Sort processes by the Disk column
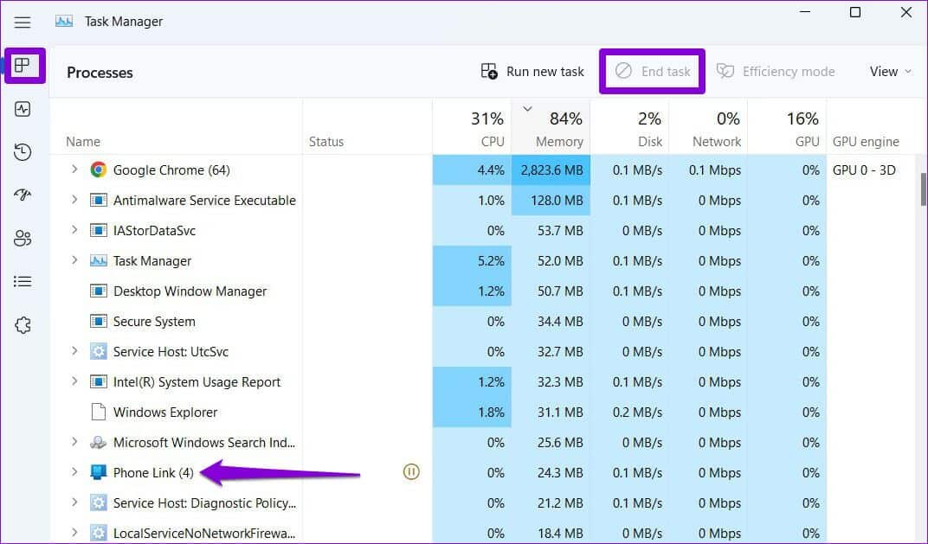 pos(629,127)
